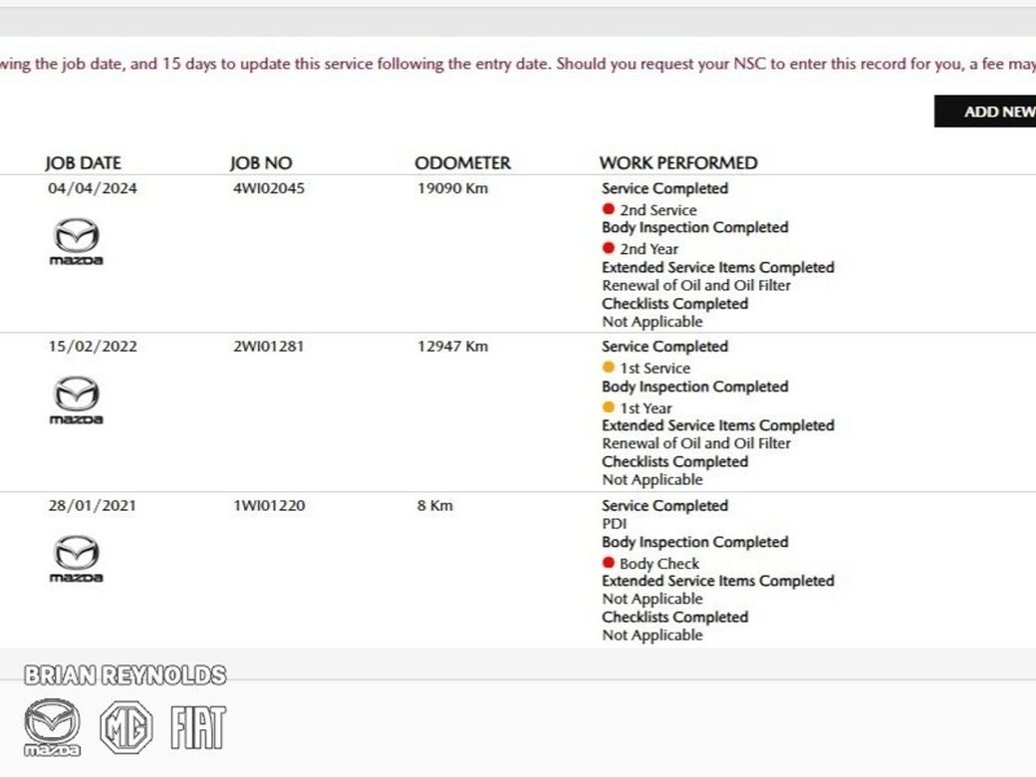Click yellow dot next to 1st Service

[609, 368]
